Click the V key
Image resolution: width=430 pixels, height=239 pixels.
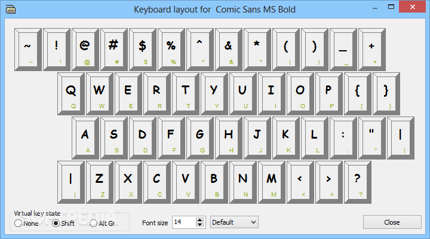click(x=186, y=182)
